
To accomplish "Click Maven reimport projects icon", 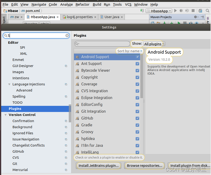I will [152, 23].
